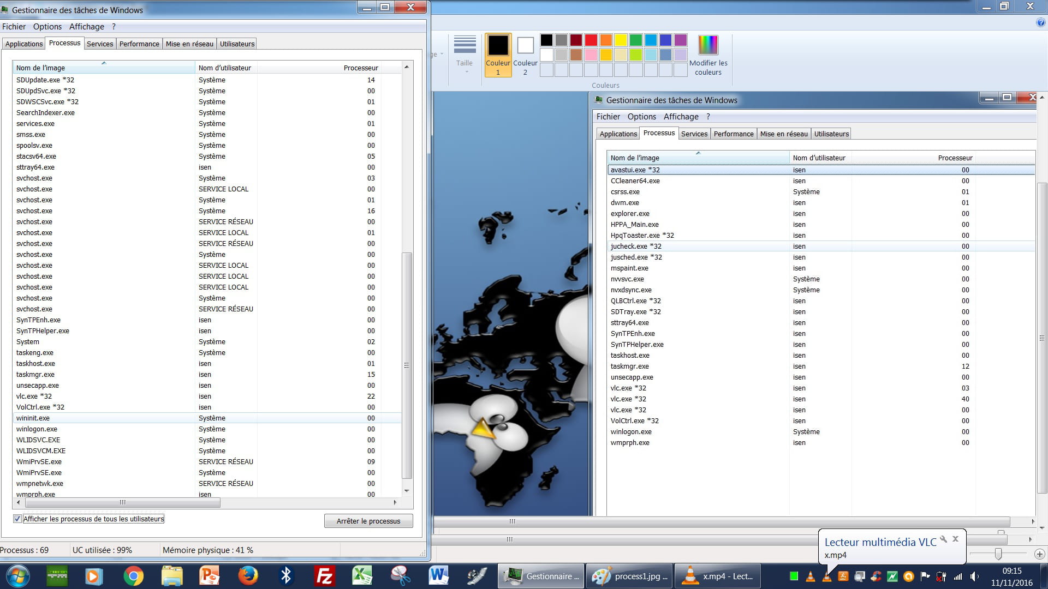This screenshot has width=1048, height=589.
Task: Select the stacsv64.exe process row
Action: click(207, 156)
